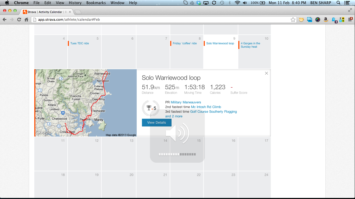Bookmark page with the star icon
Image resolution: width=355 pixels, height=199 pixels.
pos(293,20)
